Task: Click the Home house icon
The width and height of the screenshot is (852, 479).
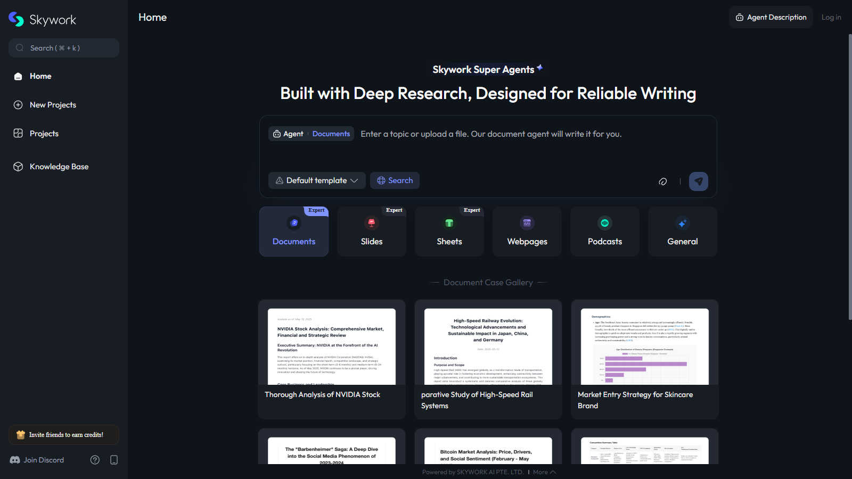Action: (x=18, y=76)
